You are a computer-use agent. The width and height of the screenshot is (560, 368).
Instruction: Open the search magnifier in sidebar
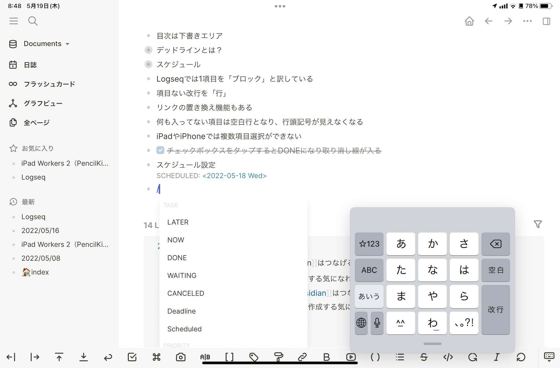tap(33, 21)
